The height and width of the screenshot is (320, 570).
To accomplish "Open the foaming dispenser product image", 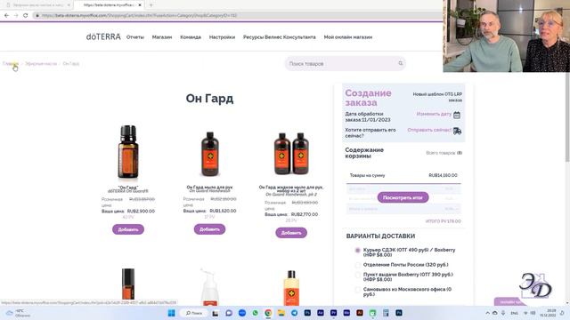I will (x=210, y=286).
